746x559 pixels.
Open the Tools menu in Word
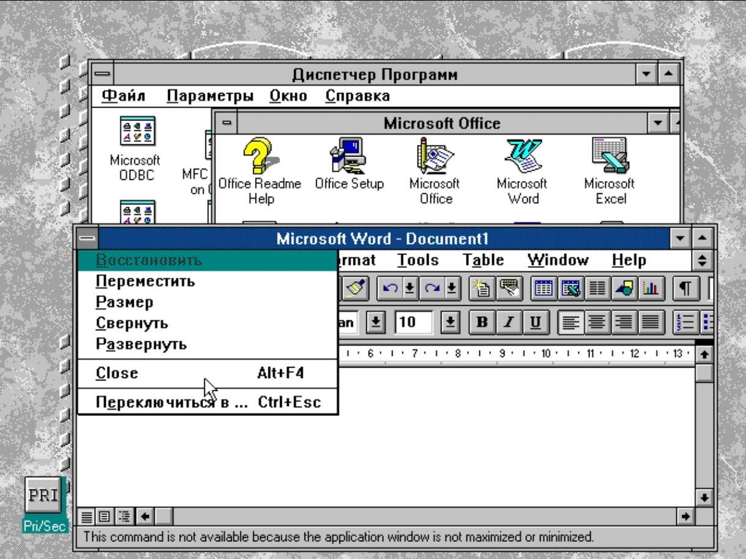(x=418, y=261)
